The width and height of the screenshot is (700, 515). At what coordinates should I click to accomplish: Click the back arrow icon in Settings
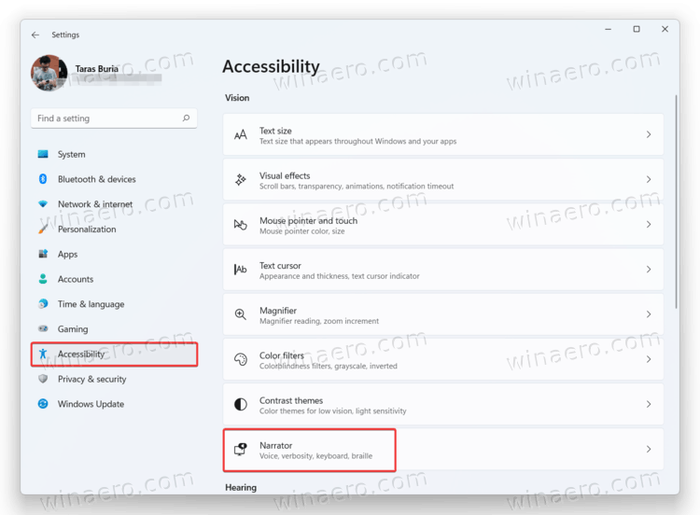[35, 35]
